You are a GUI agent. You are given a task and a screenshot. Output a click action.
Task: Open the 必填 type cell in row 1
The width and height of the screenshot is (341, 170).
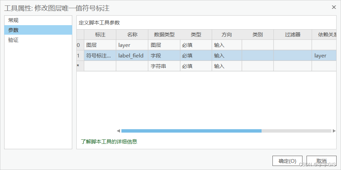(x=196, y=55)
